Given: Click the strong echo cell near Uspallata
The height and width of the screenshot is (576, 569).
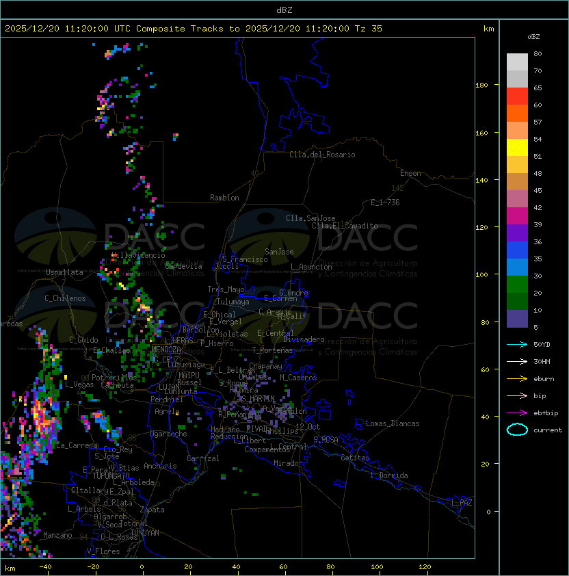Looking at the screenshot, I should (x=109, y=272).
